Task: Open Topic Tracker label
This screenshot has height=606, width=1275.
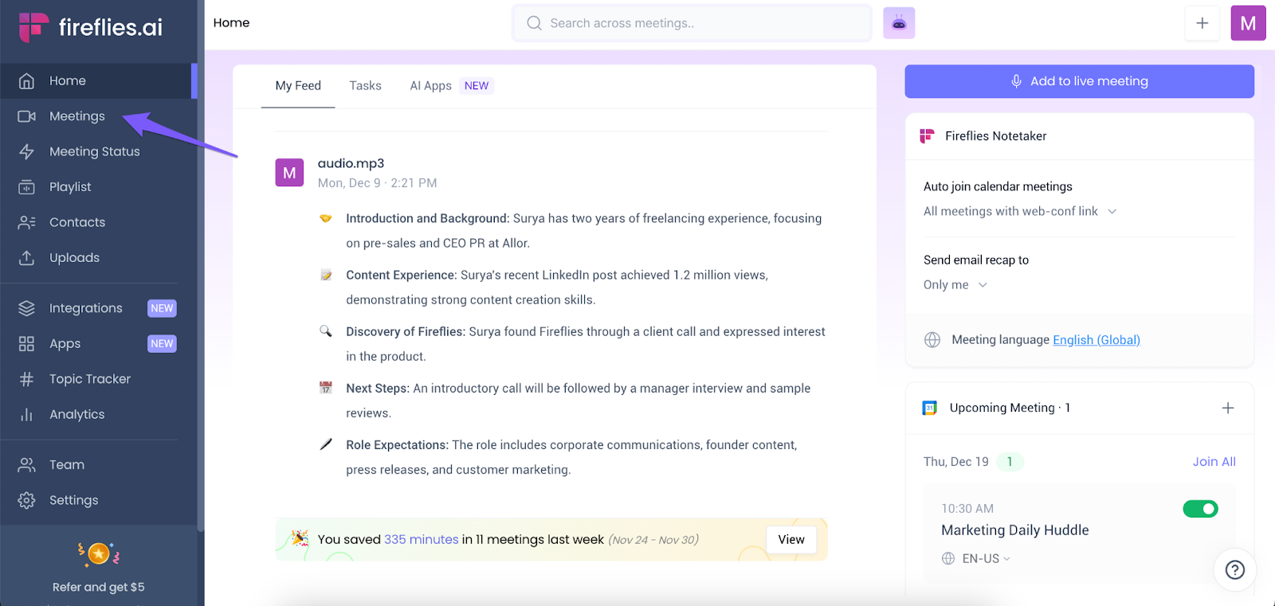Action: click(90, 379)
